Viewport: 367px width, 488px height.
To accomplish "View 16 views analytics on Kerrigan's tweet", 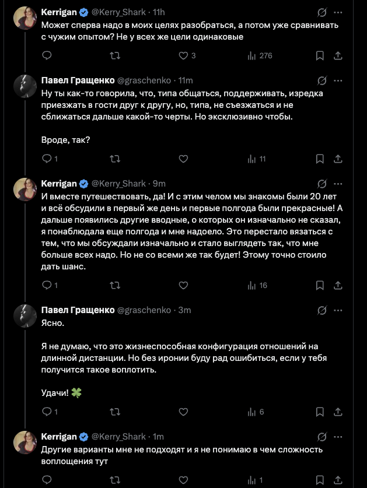I will [x=257, y=286].
